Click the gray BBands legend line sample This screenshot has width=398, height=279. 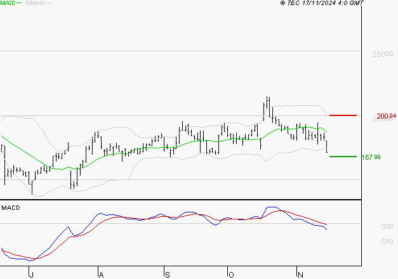tap(48, 4)
